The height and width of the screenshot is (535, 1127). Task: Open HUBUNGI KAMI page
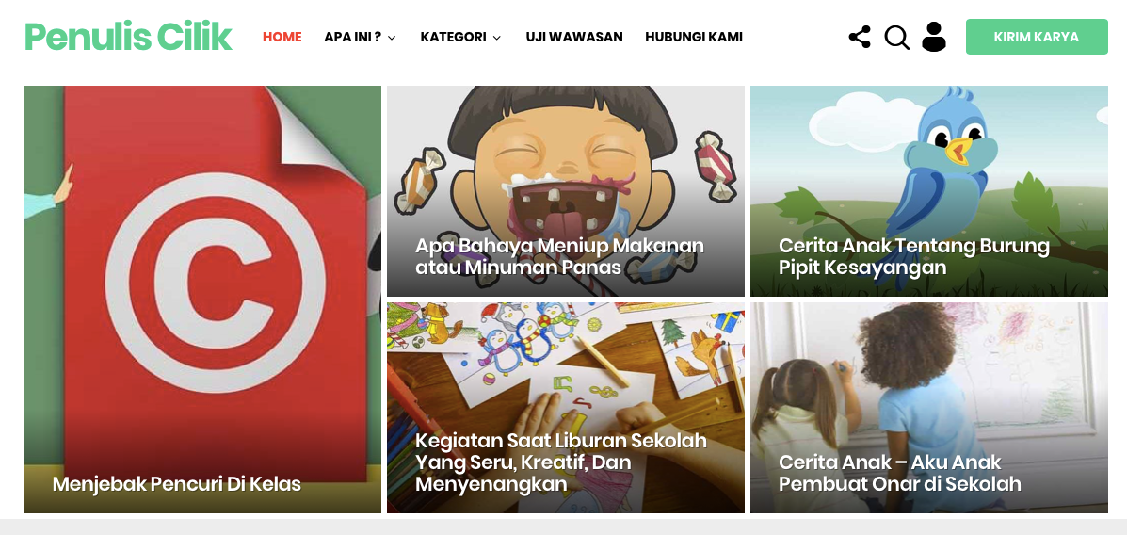coord(694,37)
